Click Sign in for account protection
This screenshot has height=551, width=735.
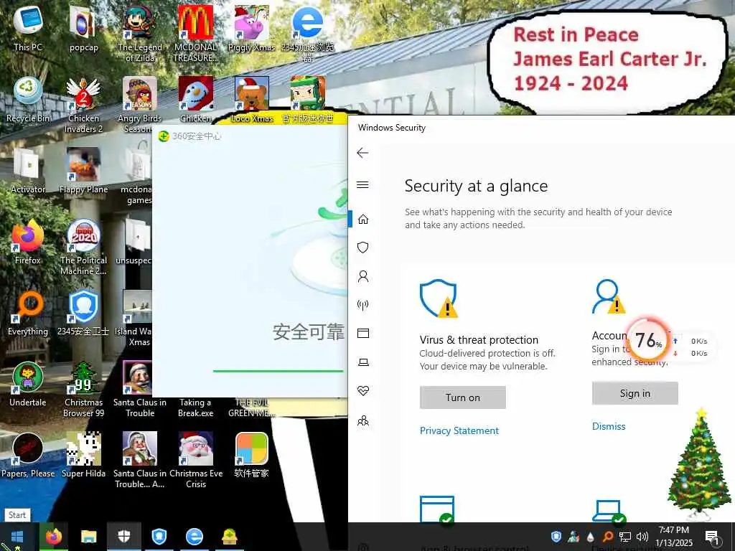(635, 393)
